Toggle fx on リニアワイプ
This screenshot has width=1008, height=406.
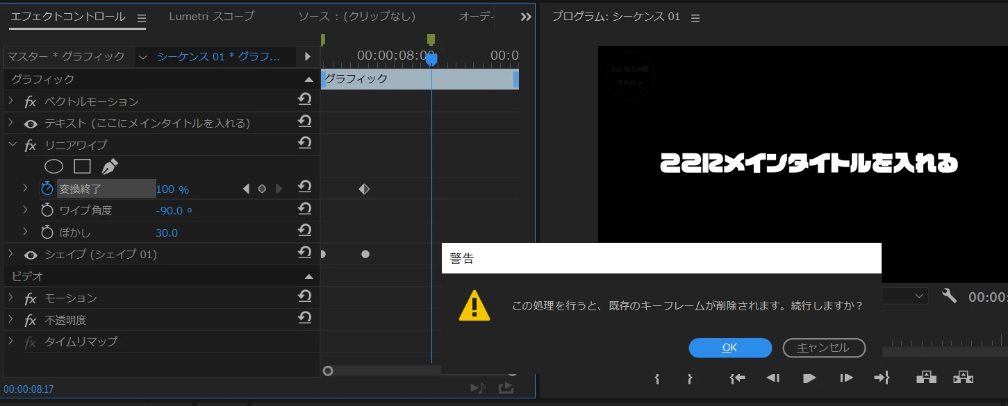pyautogui.click(x=31, y=145)
